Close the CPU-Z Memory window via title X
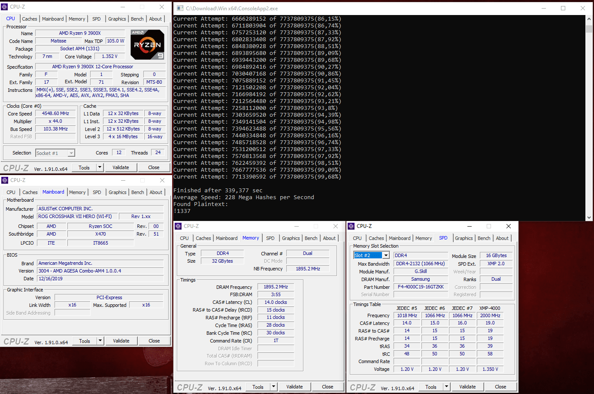 336,226
